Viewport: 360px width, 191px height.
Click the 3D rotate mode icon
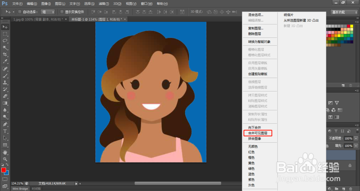click(x=209, y=12)
